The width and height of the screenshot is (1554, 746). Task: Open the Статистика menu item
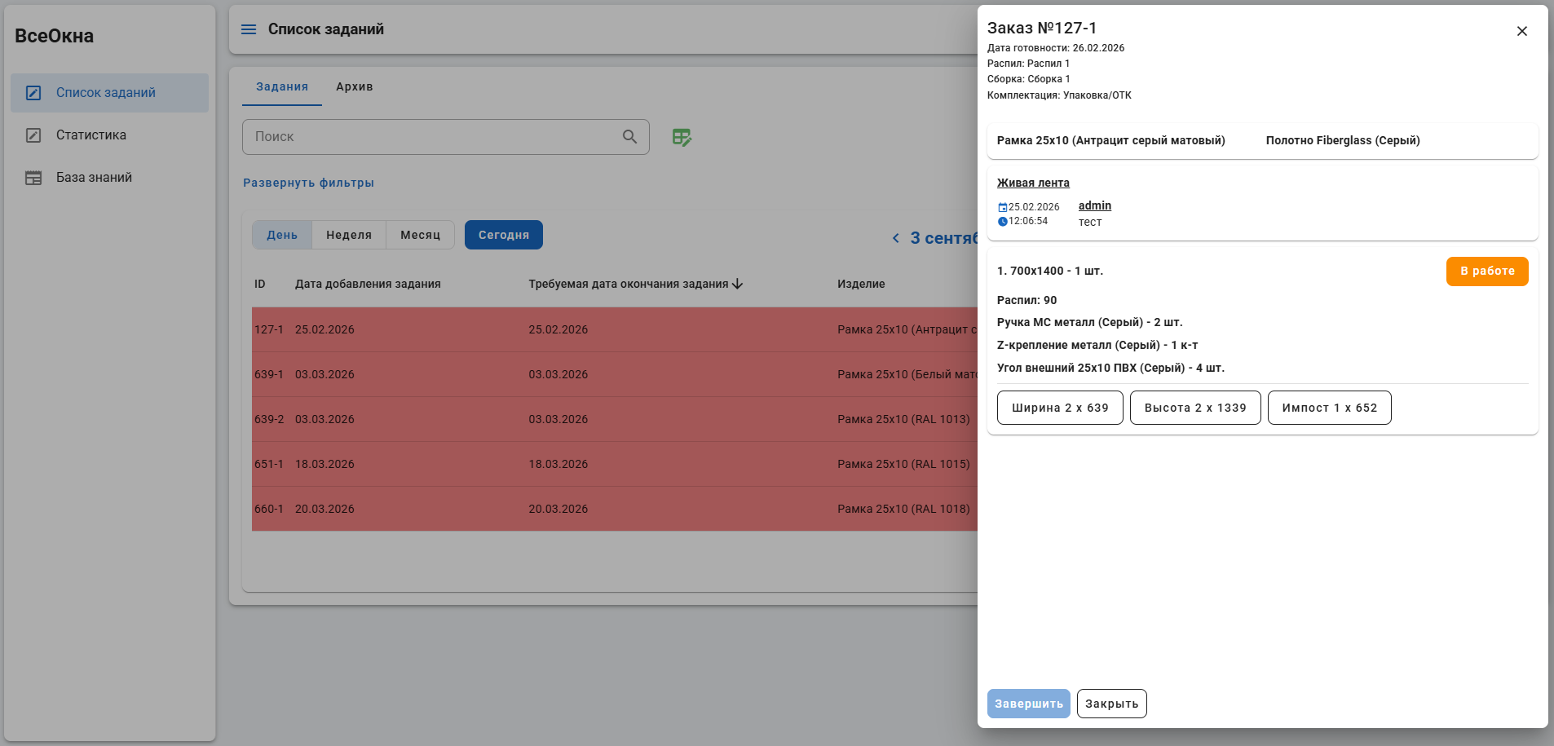(x=109, y=135)
